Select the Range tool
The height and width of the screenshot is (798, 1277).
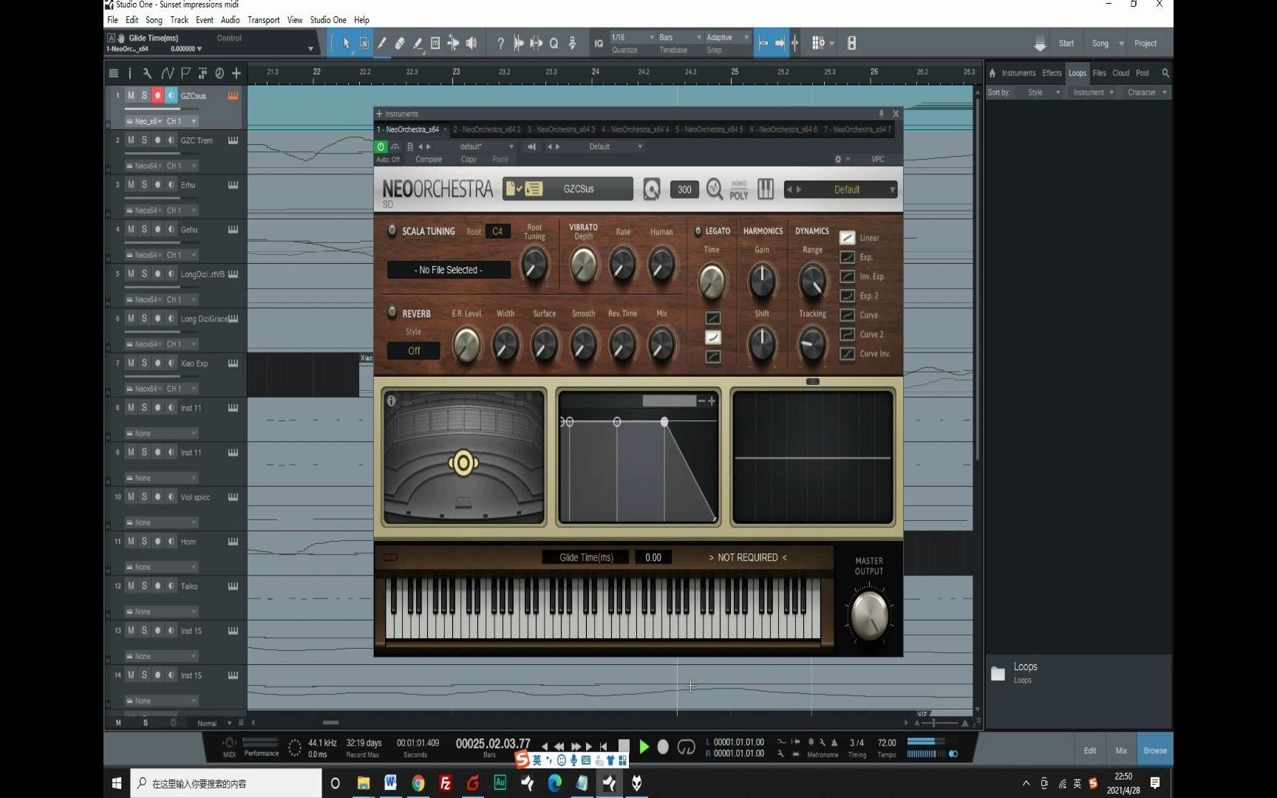364,44
